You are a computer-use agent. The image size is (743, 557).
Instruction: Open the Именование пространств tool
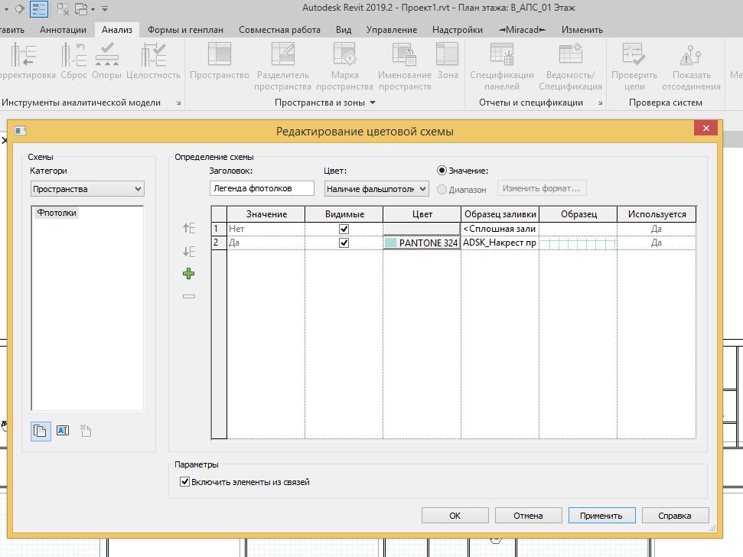[404, 54]
